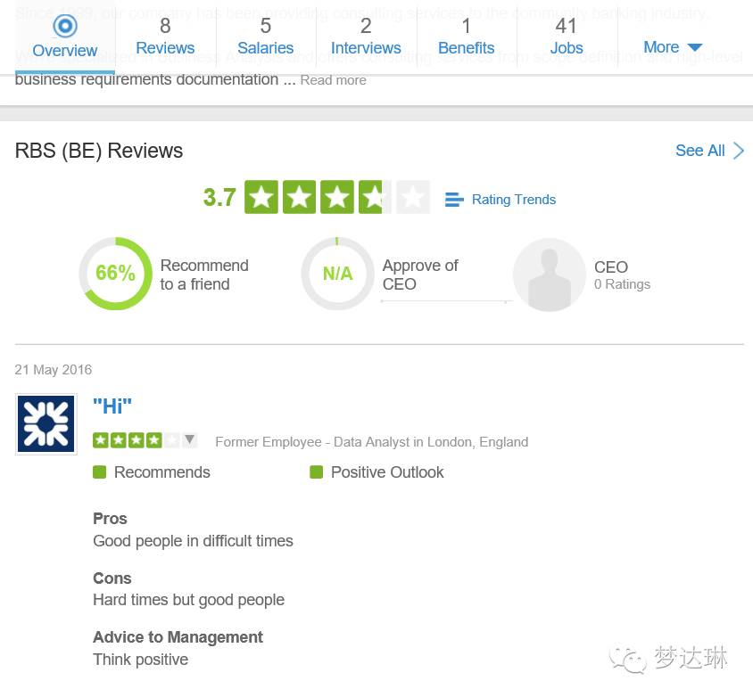Expand the More dropdown menu
Image resolution: width=753 pixels, height=697 pixels.
pos(673,47)
